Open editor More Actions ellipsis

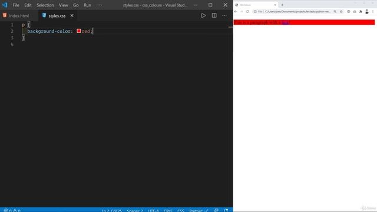coord(224,16)
